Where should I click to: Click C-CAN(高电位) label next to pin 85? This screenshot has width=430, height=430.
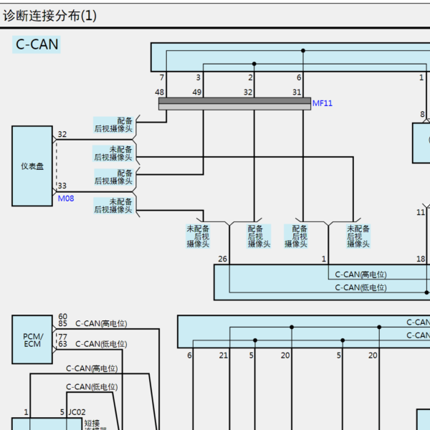tap(101, 324)
